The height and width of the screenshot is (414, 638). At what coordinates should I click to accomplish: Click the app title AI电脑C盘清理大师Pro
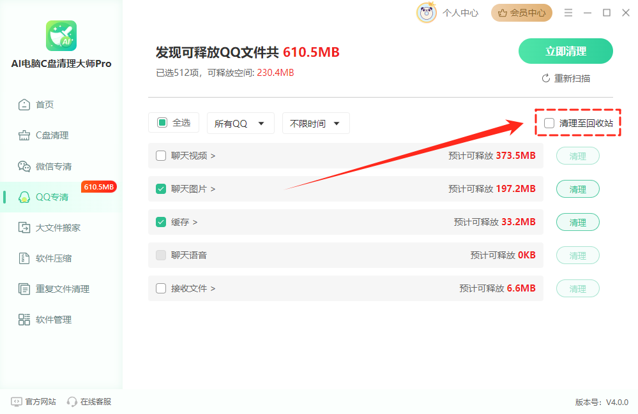[x=61, y=63]
